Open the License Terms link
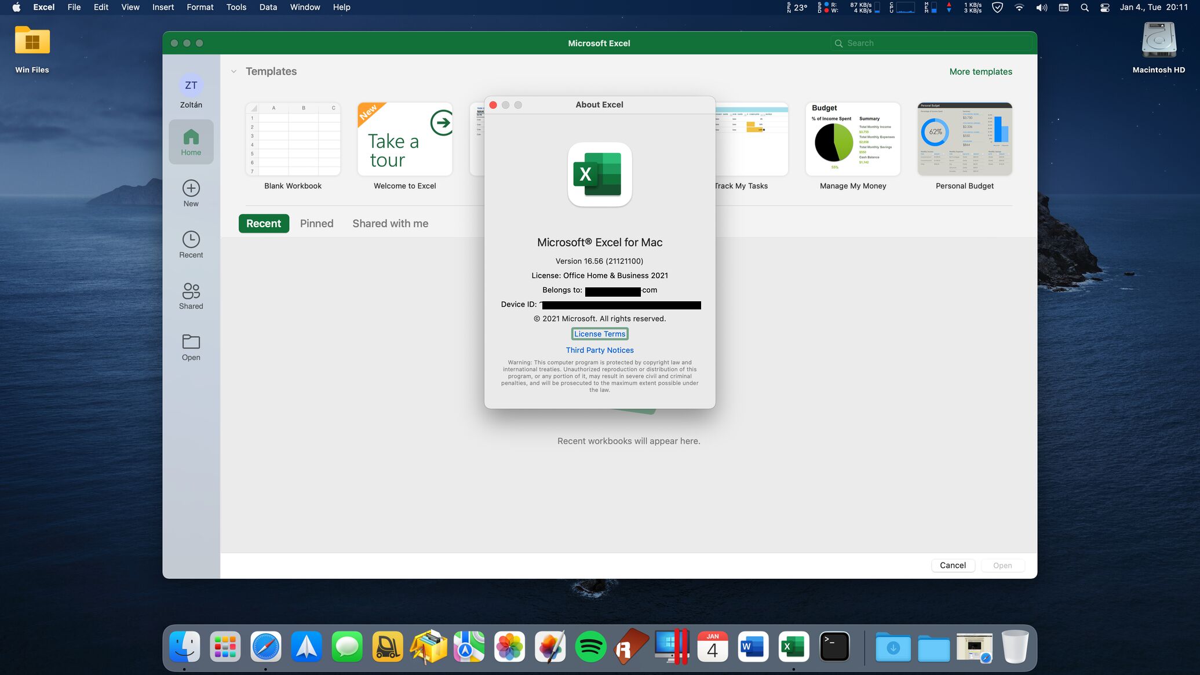 click(599, 334)
